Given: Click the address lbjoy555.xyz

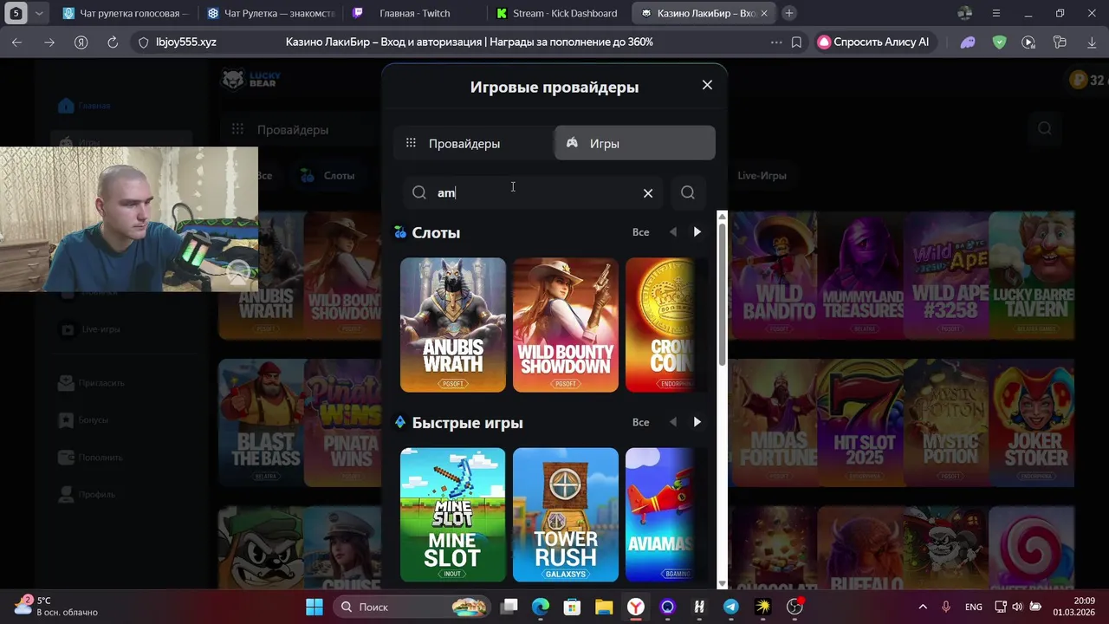Looking at the screenshot, I should (x=186, y=42).
